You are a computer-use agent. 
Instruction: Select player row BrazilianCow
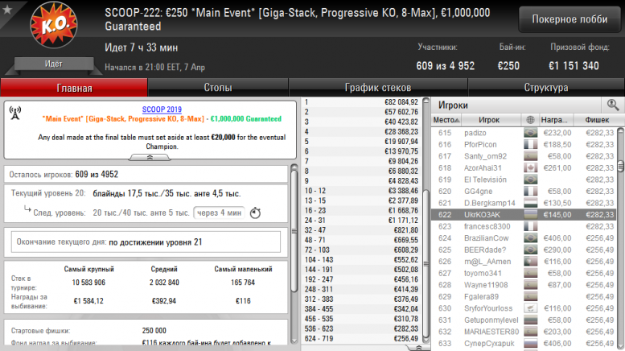[524, 238]
